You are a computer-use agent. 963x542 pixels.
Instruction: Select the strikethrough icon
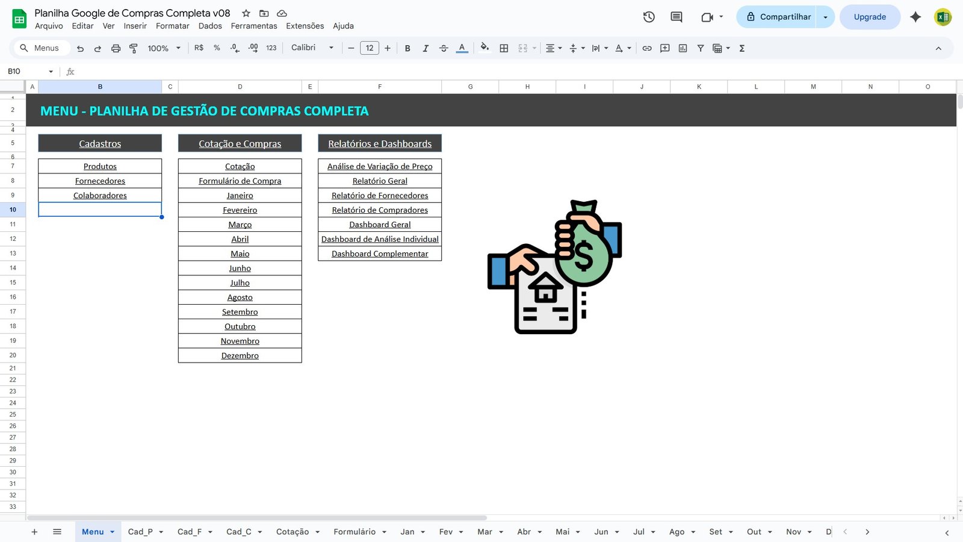(444, 48)
